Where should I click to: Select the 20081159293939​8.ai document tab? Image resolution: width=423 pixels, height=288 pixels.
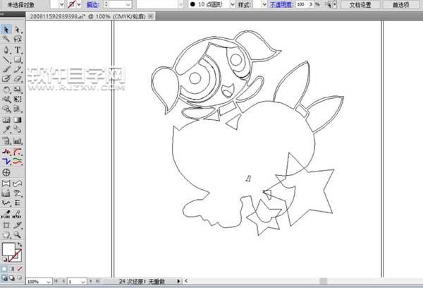point(87,16)
